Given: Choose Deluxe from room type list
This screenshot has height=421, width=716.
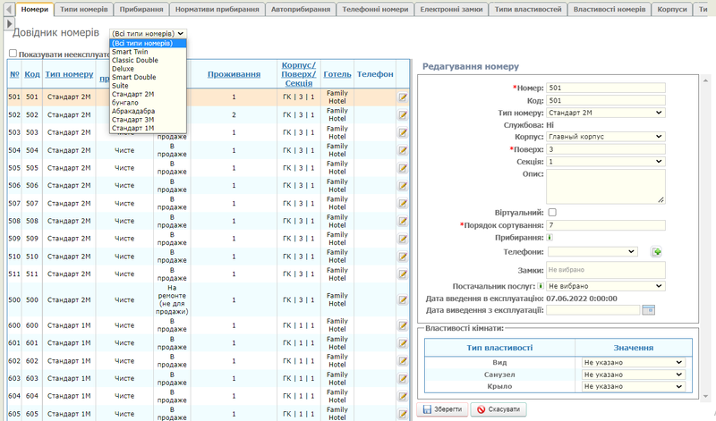Looking at the screenshot, I should click(124, 68).
